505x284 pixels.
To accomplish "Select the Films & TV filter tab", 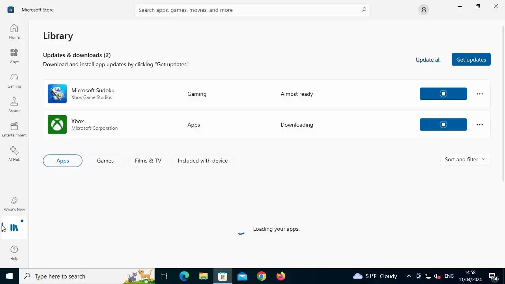I will 148,161.
